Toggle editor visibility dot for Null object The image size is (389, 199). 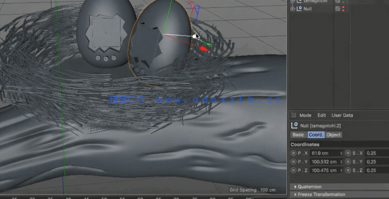[x=344, y=8]
